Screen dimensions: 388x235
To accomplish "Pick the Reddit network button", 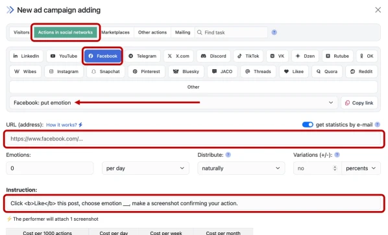I will pyautogui.click(x=361, y=72).
